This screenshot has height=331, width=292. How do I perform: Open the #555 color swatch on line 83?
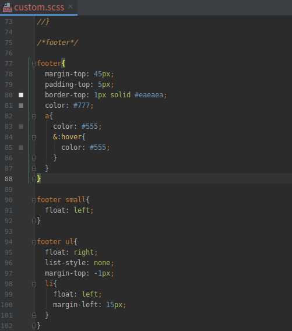(x=21, y=126)
